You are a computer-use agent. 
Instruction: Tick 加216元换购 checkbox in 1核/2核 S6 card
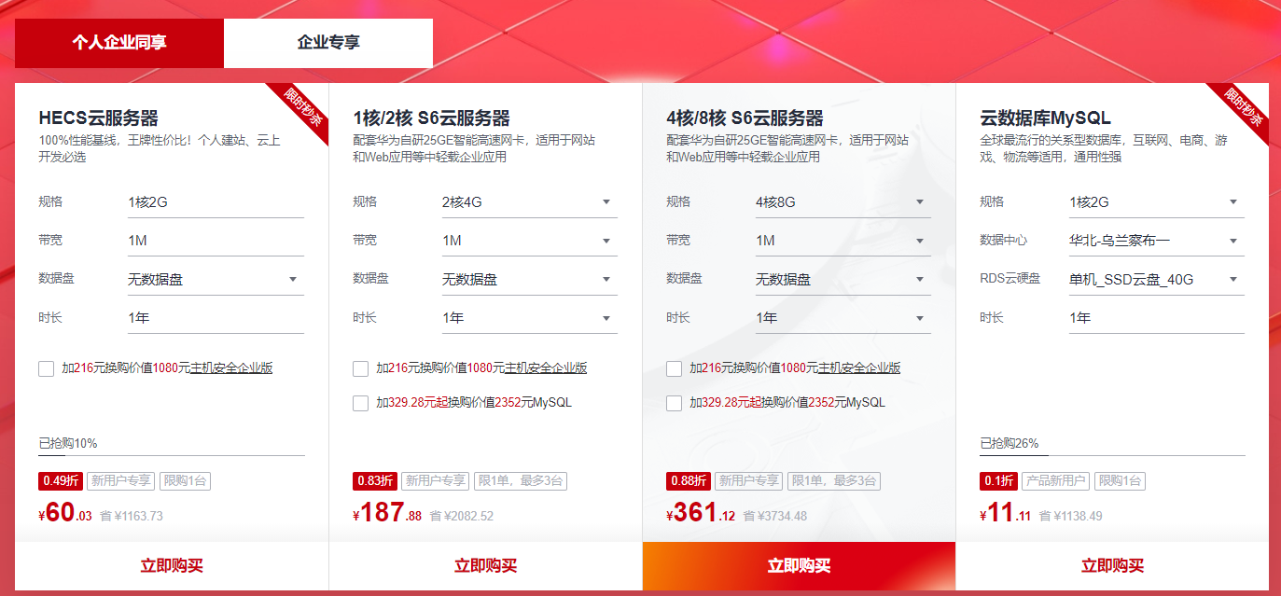[x=361, y=368]
